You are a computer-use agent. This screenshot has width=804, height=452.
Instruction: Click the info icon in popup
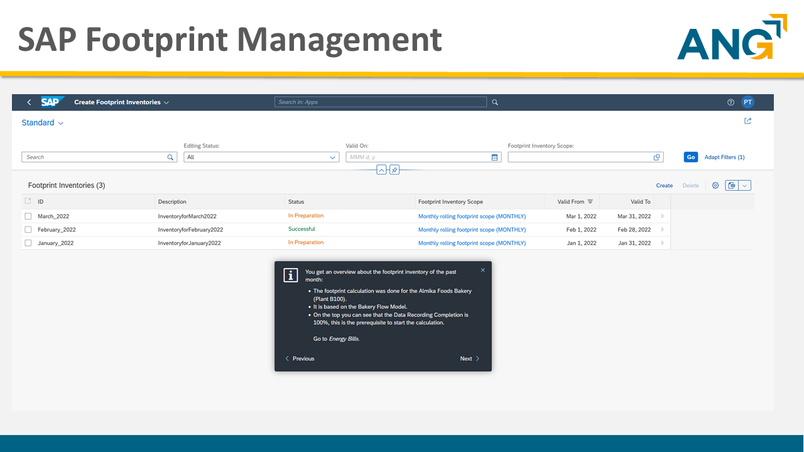290,275
